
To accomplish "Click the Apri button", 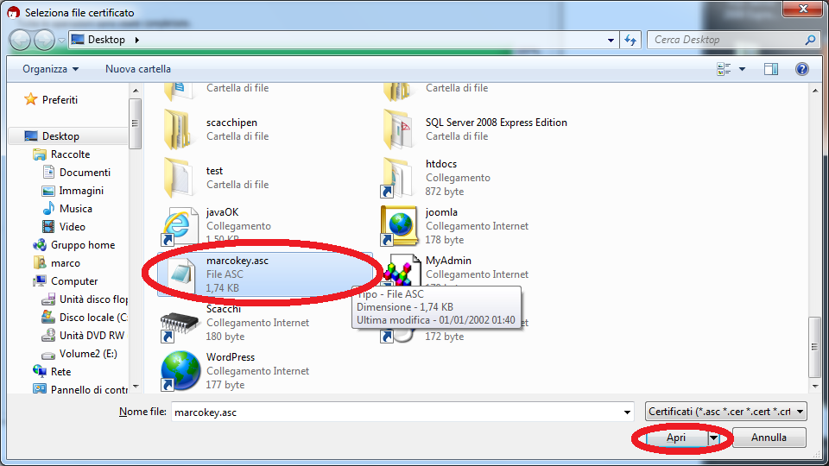I will 676,438.
